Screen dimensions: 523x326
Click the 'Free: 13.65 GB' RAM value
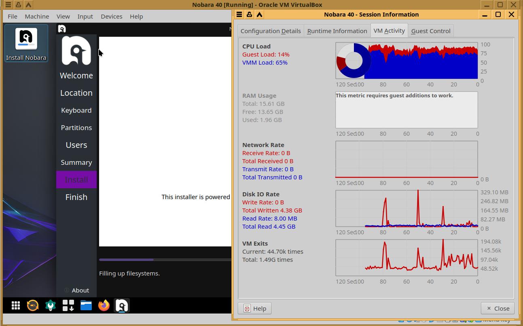coord(263,112)
